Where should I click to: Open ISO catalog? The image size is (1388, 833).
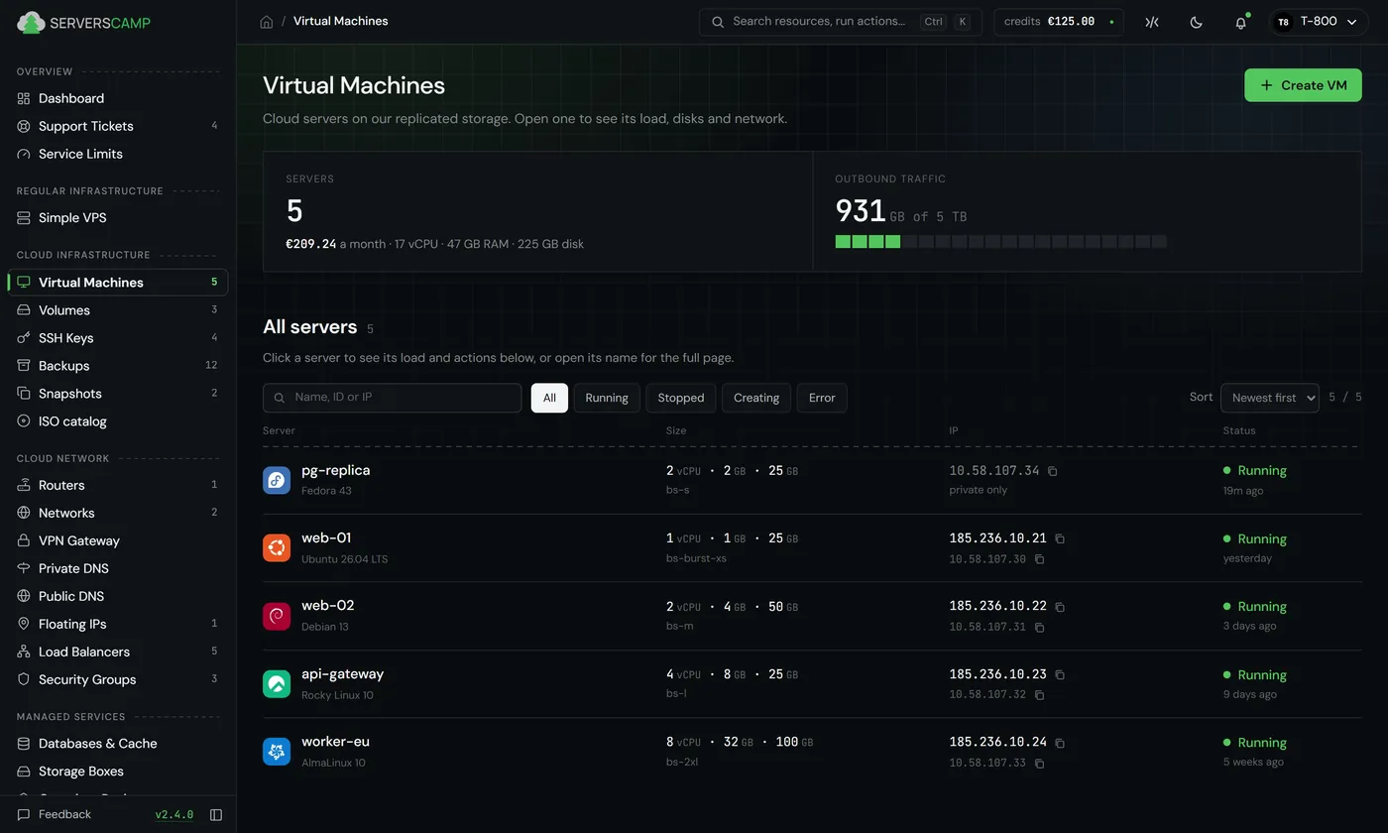click(x=118, y=421)
